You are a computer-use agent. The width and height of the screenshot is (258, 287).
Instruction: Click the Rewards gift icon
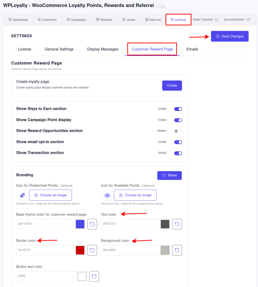[98, 20]
